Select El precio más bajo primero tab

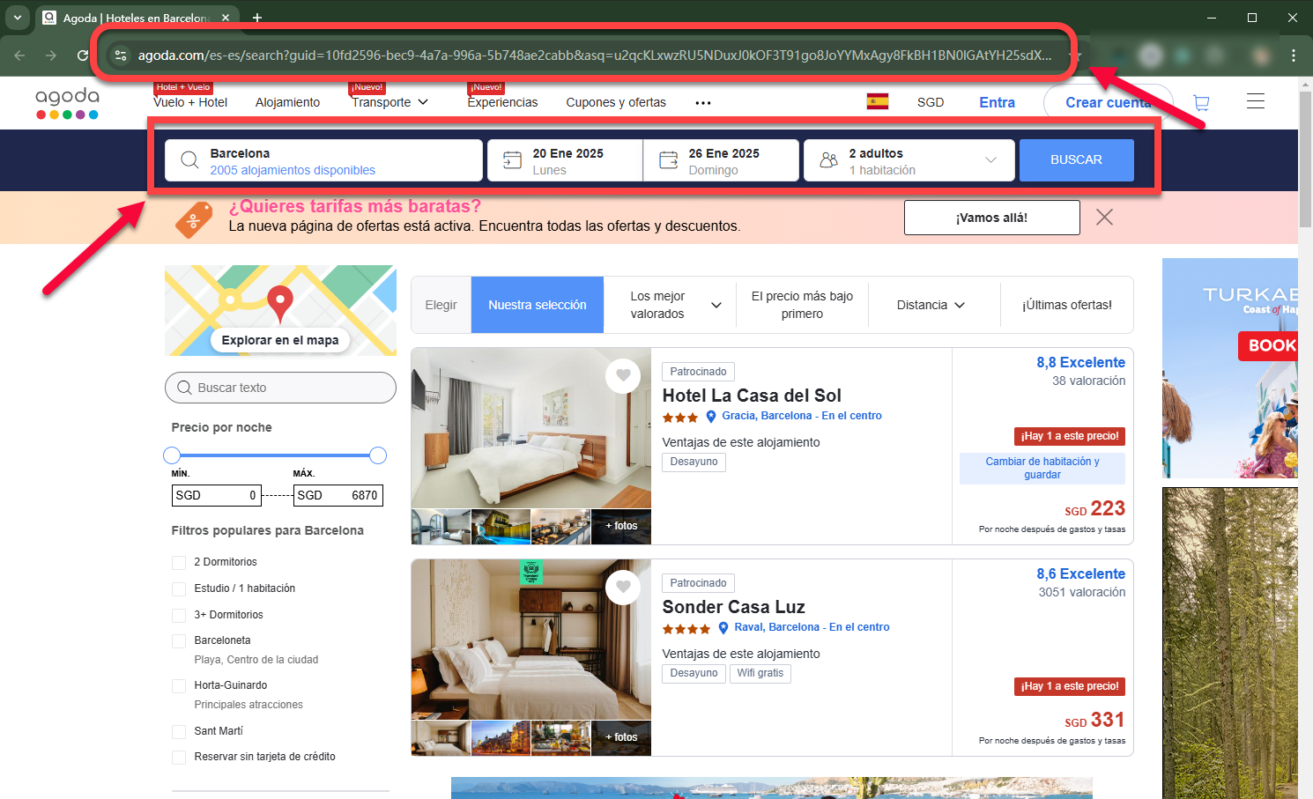(x=802, y=305)
